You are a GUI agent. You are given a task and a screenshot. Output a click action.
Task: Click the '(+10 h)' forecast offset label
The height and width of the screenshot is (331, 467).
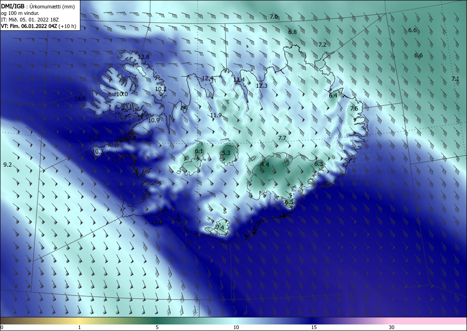coord(67,26)
